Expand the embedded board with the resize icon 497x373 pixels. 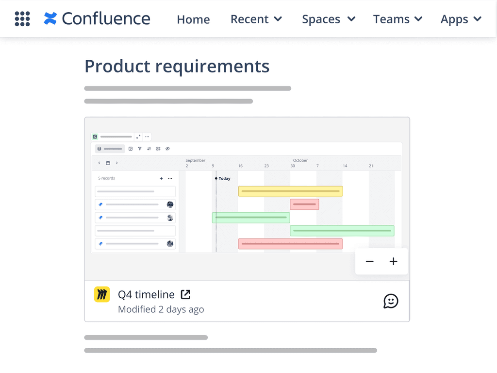click(x=138, y=136)
